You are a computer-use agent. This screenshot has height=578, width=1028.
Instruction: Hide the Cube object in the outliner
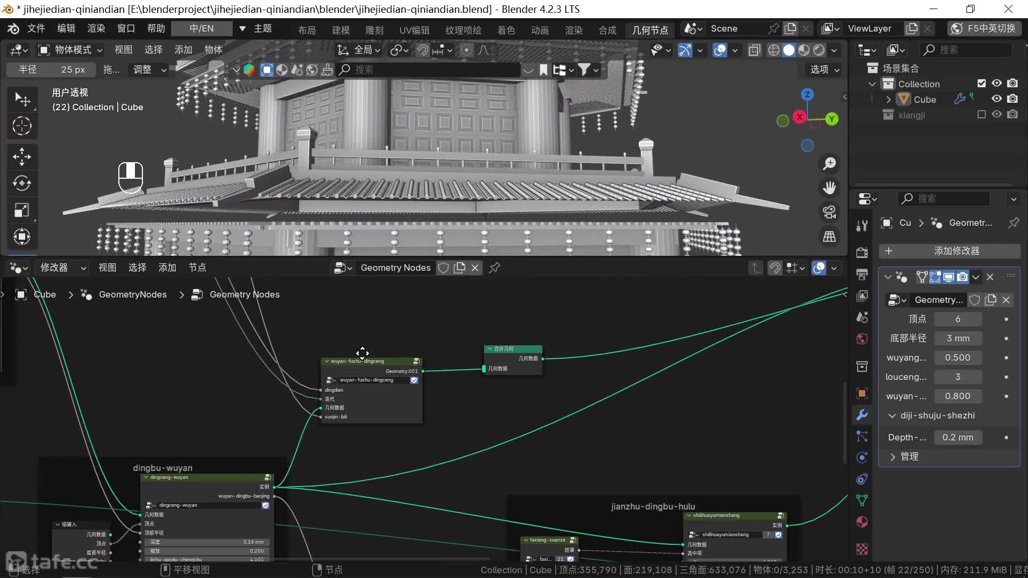(x=996, y=99)
